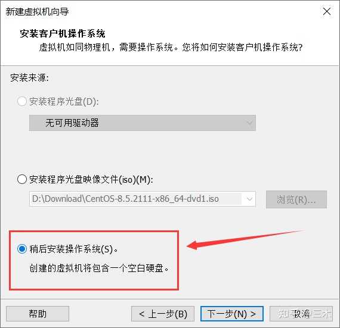Image resolution: width=340 pixels, height=328 pixels.
Task: Click the 浏览(R)... browse button
Action: coord(296,199)
